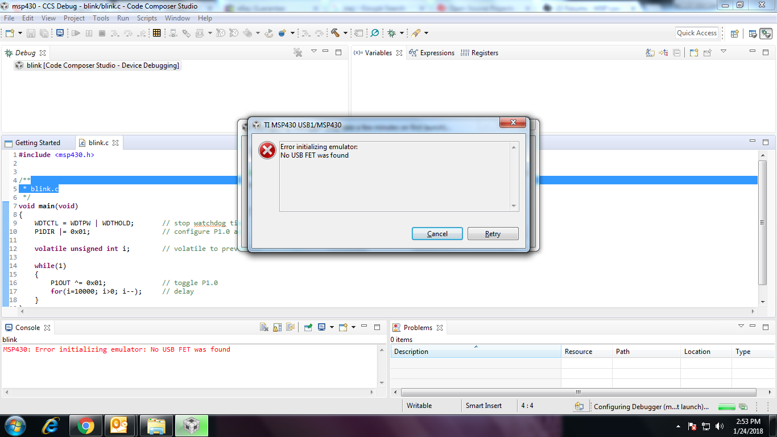The image size is (777, 437).
Task: Switch to the CCS Edit perspective icon
Action: click(753, 33)
